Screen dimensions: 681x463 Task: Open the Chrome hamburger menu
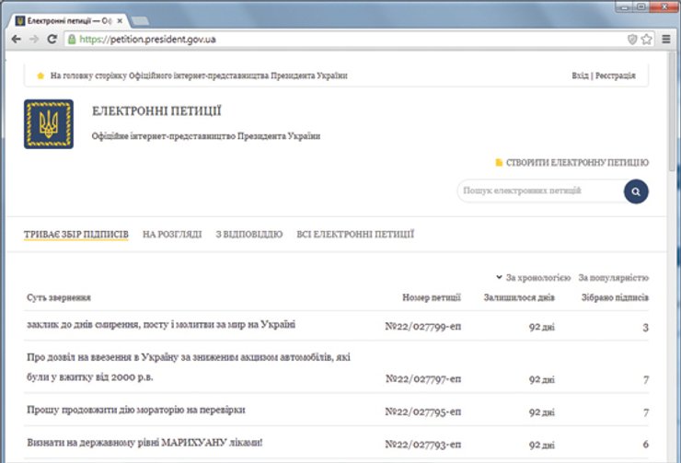(x=665, y=40)
